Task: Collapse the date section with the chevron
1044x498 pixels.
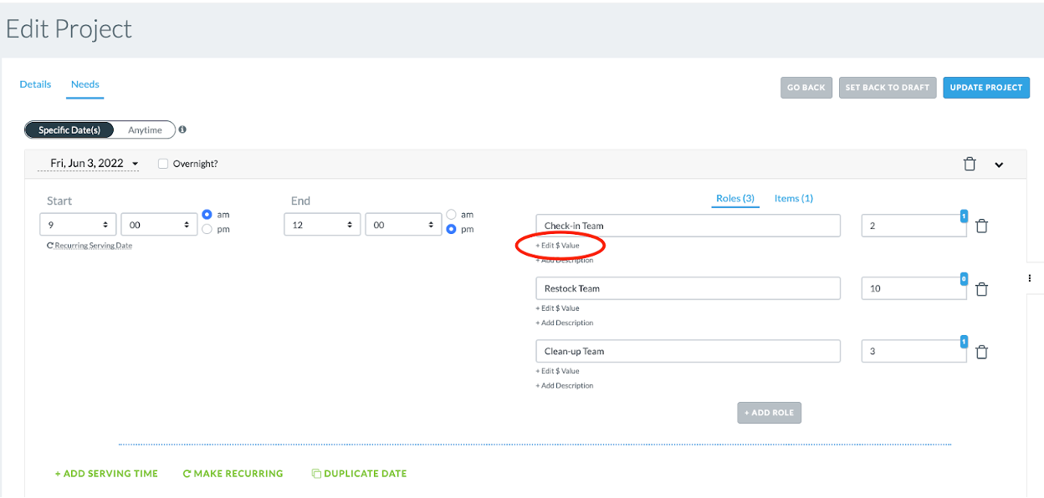Action: click(999, 165)
